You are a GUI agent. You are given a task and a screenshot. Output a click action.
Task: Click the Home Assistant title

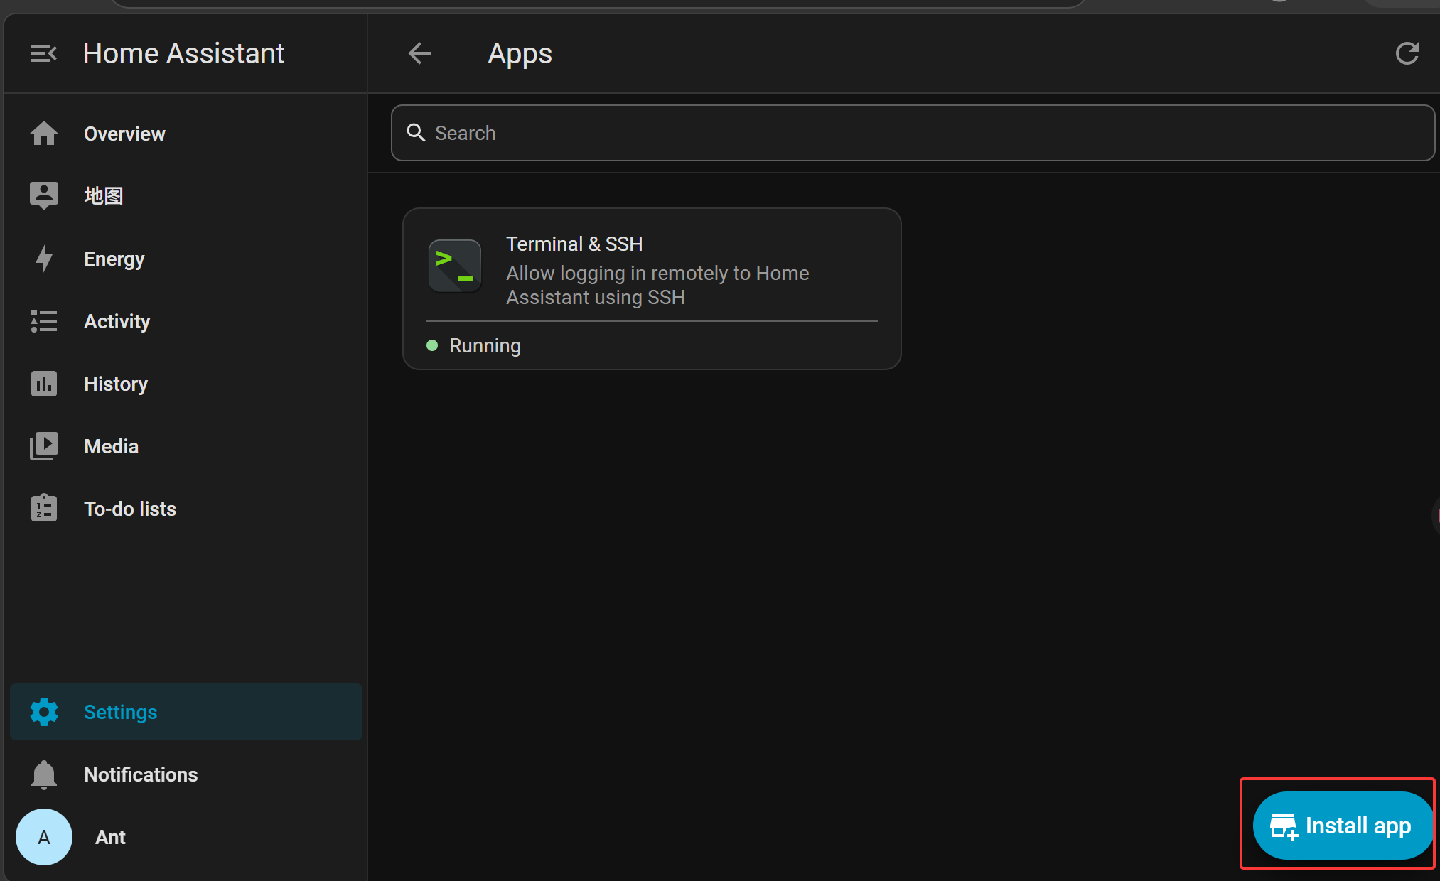click(183, 53)
